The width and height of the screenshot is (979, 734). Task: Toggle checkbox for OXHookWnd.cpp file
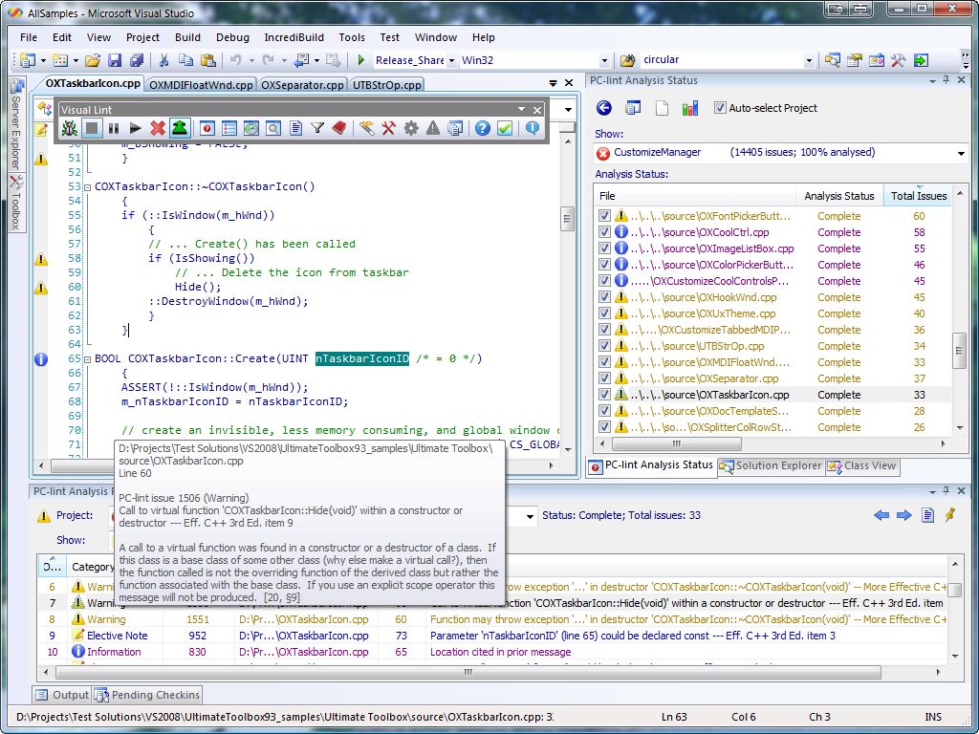604,297
